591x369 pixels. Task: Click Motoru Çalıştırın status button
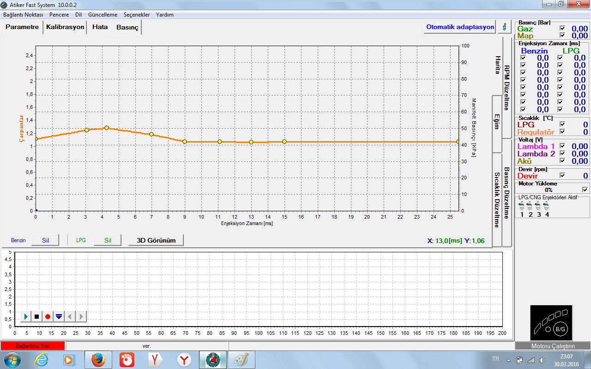point(553,346)
